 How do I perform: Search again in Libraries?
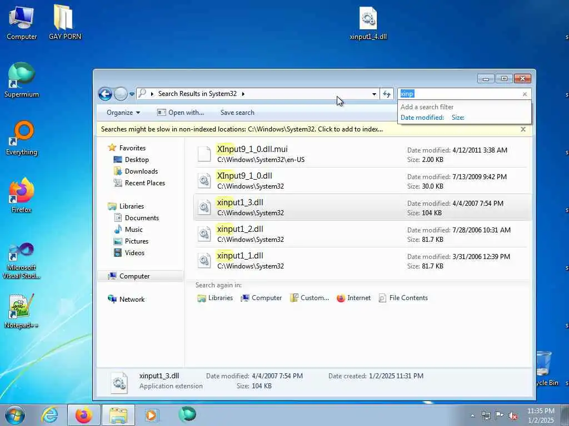click(215, 298)
